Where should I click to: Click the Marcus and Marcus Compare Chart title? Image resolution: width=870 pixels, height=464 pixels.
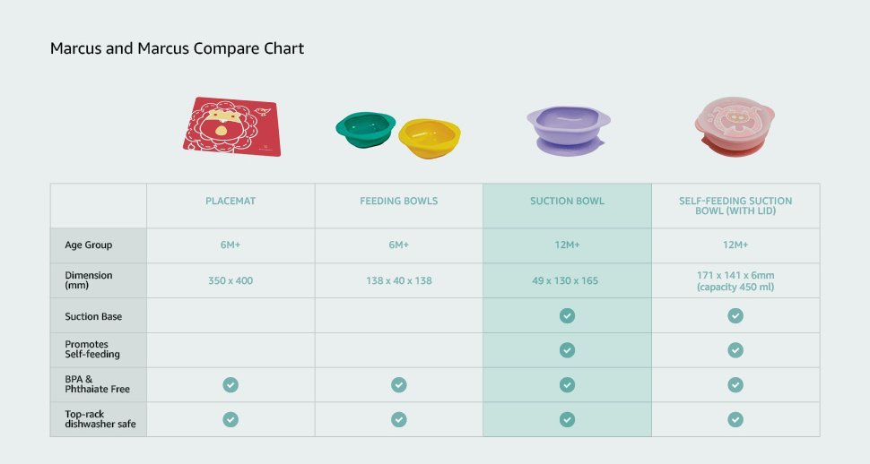point(177,48)
